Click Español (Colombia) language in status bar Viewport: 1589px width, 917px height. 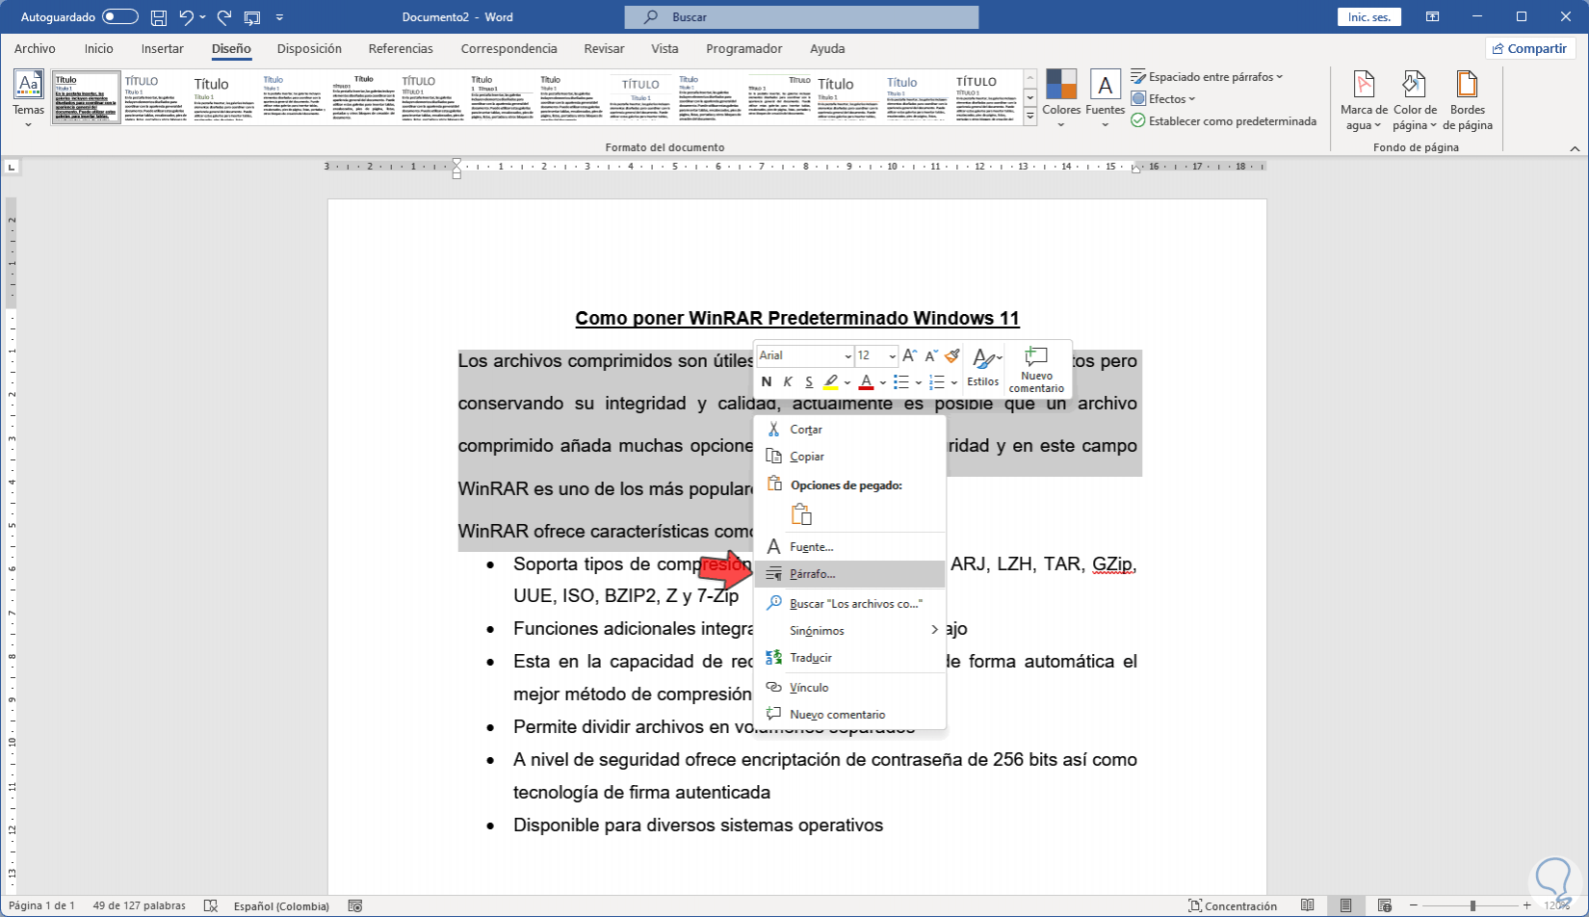point(281,905)
